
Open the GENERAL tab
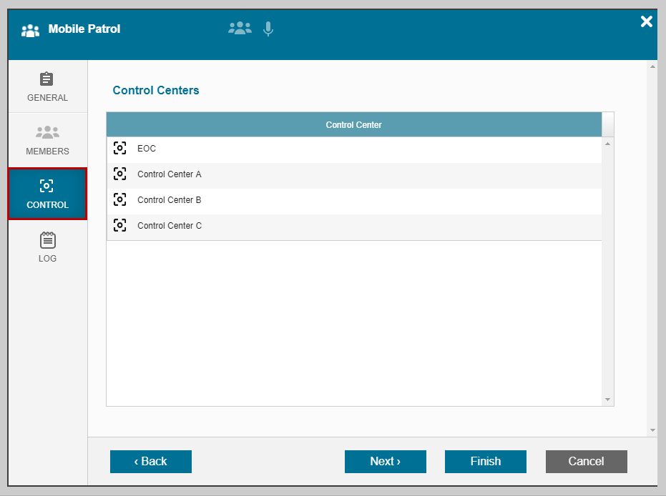coord(47,86)
